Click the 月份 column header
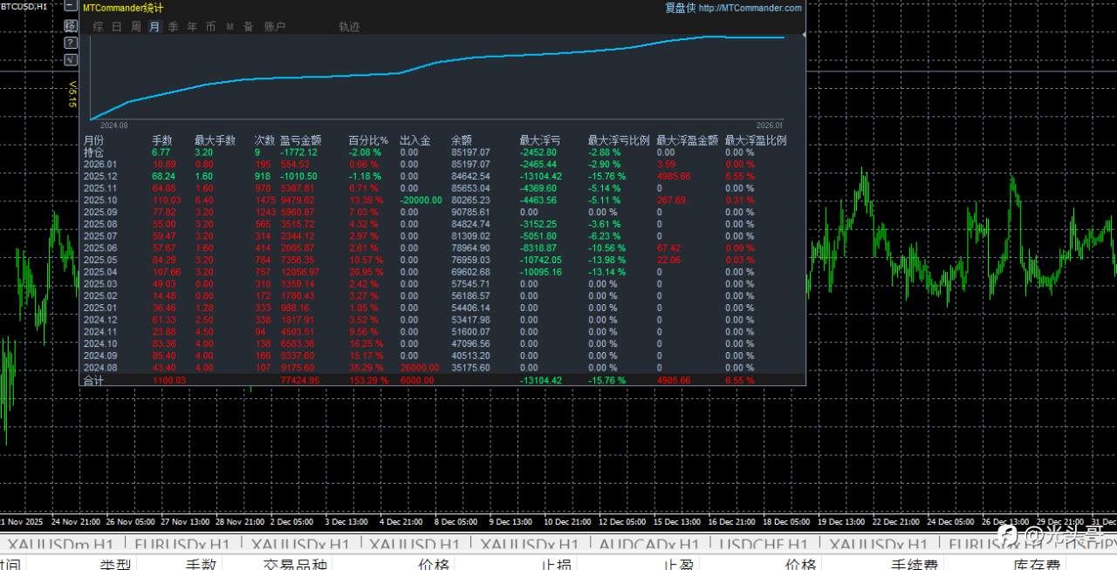Screen dimensions: 1117x570 pos(93,140)
